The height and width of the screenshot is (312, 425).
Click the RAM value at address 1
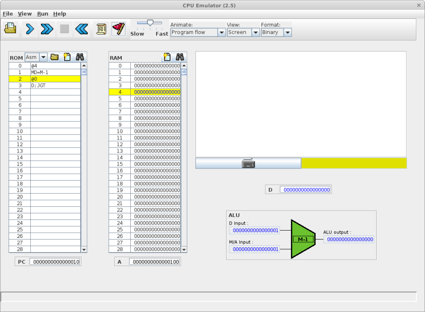(156, 72)
